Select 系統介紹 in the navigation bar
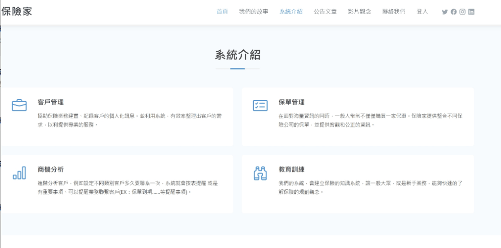Screen dimensions: 501x248 (x=291, y=12)
